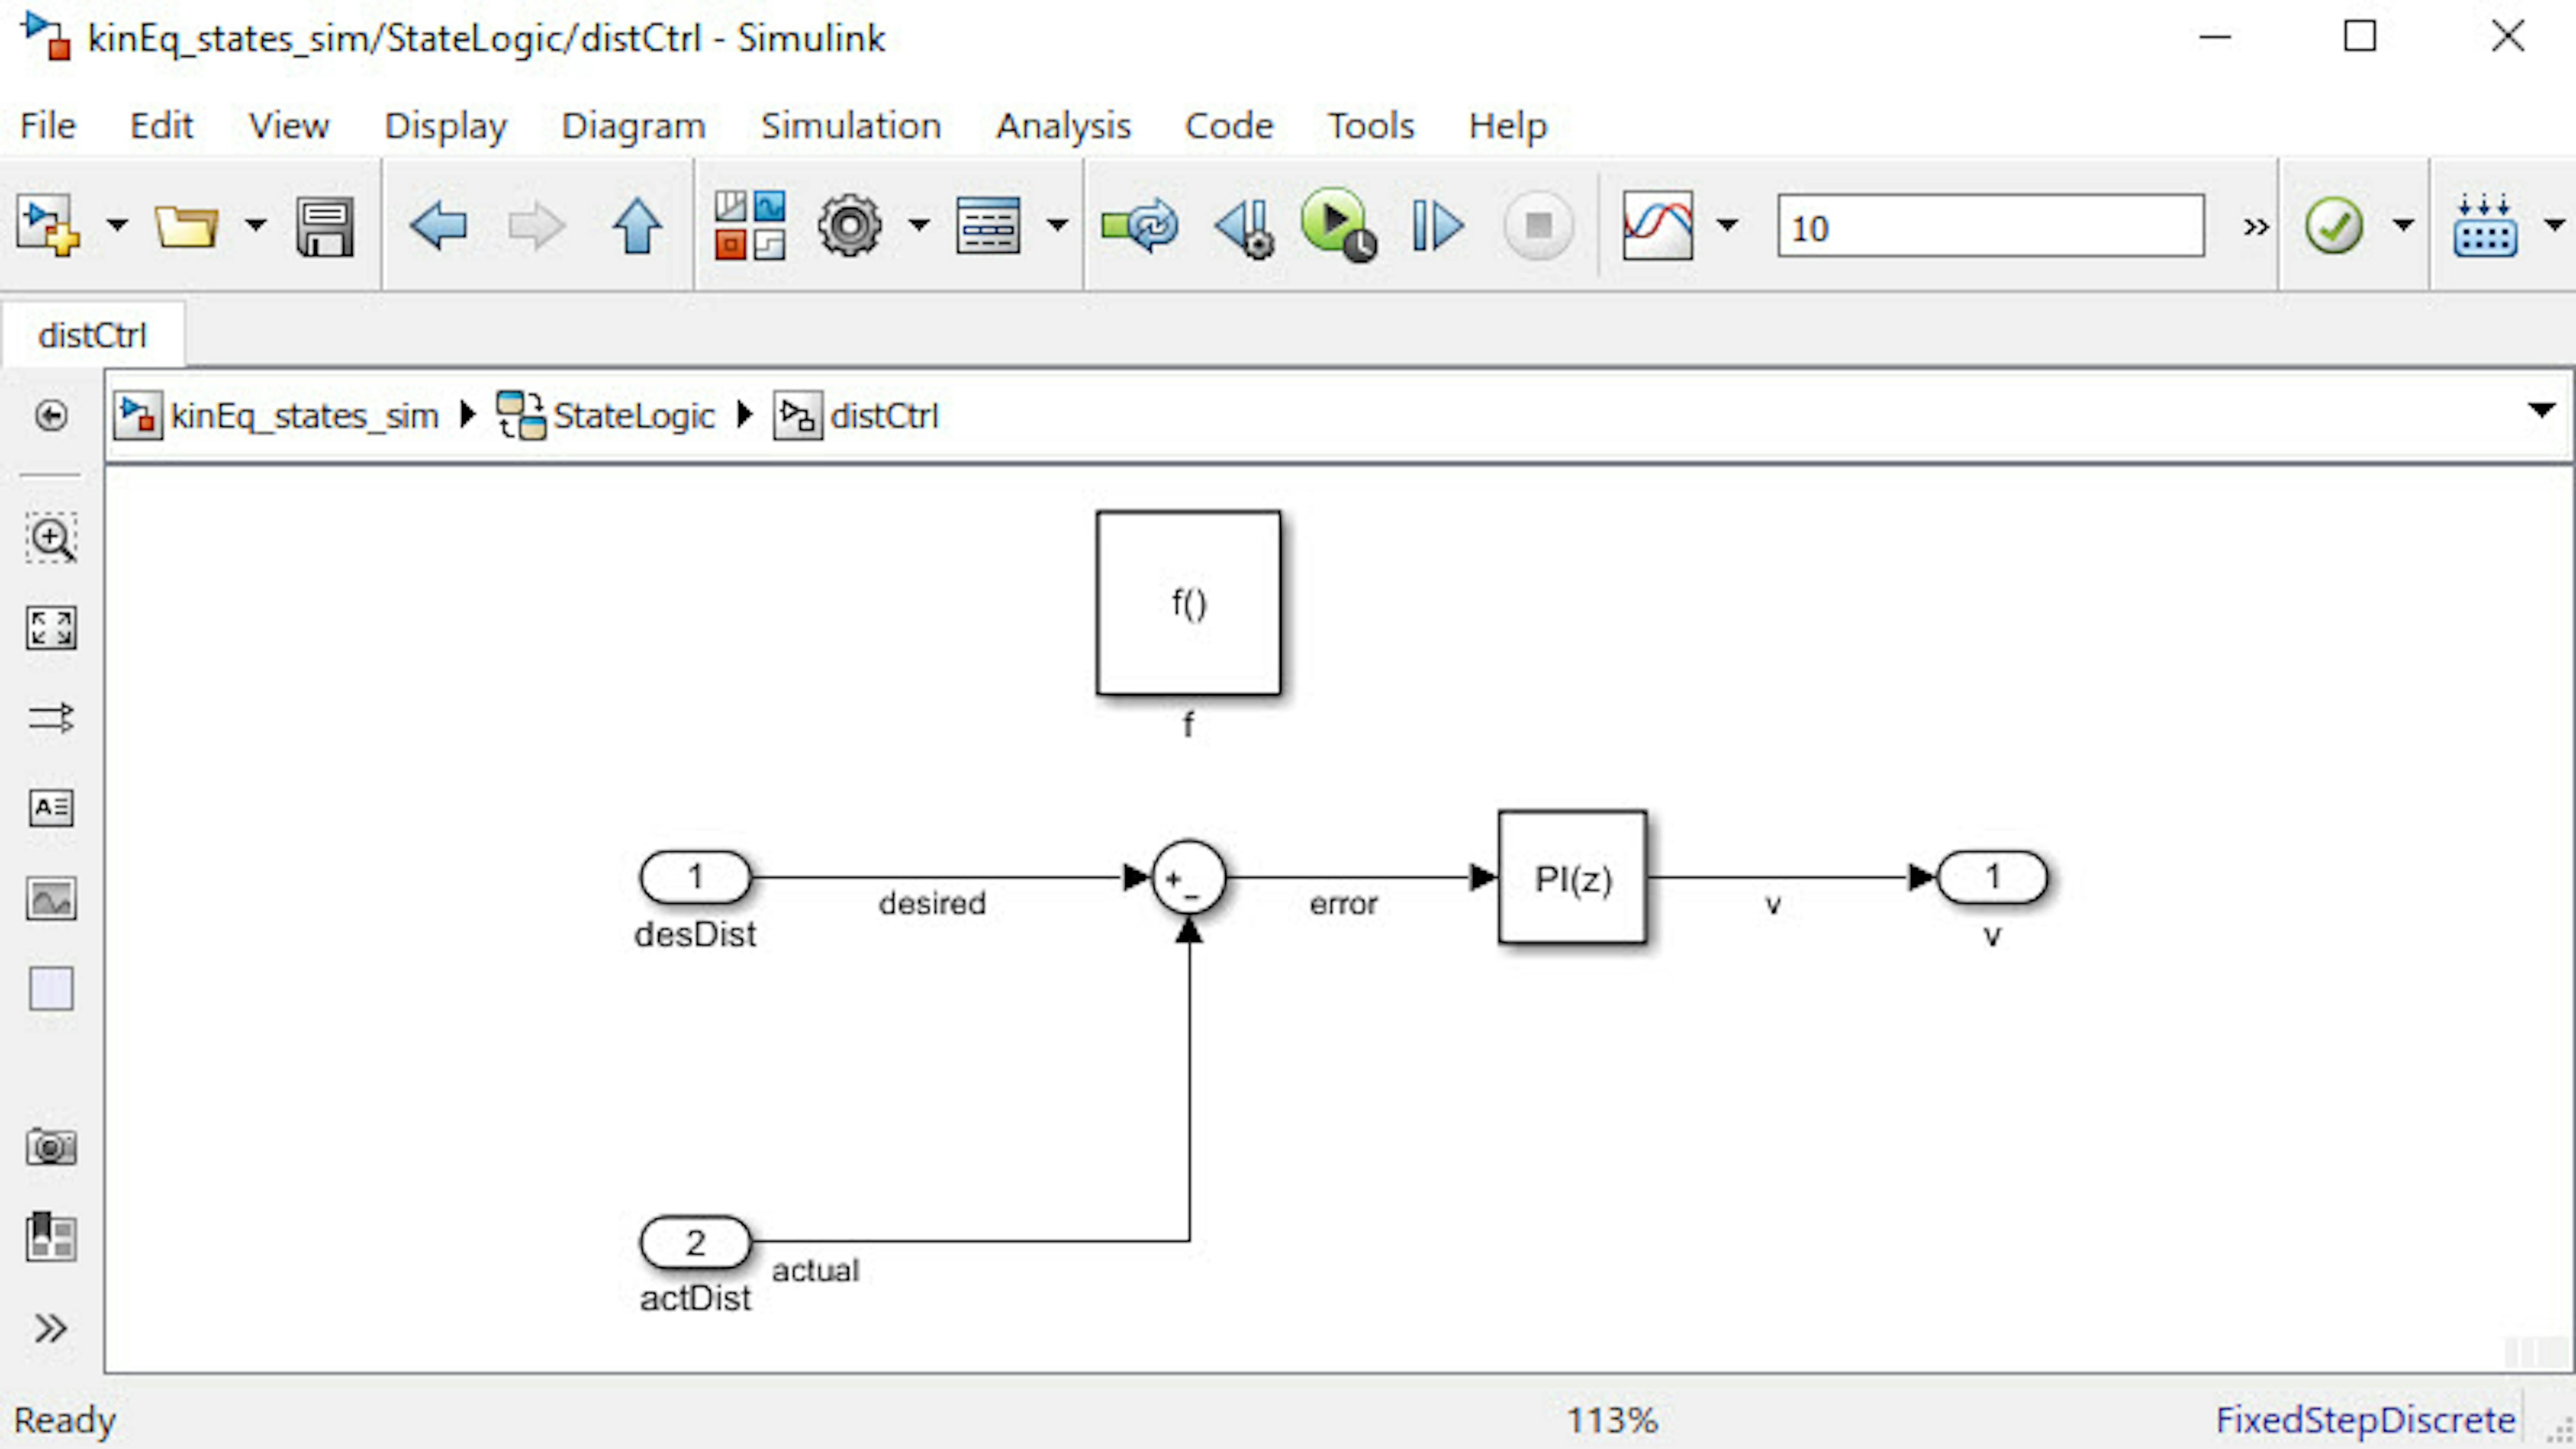Screen dimensions: 2576x1449
Task: Run the Model Advisor check
Action: [x=2334, y=226]
